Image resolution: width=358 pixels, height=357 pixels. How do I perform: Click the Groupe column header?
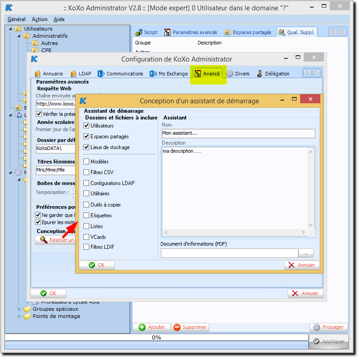click(164, 43)
